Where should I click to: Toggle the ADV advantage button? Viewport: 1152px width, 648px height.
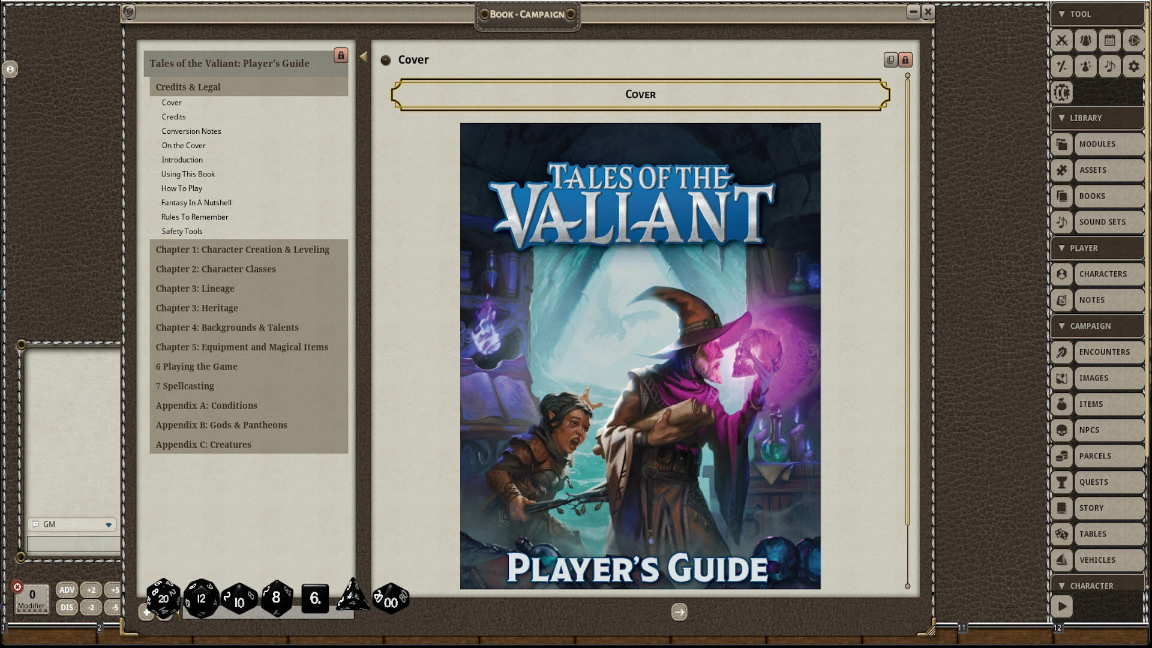(67, 590)
